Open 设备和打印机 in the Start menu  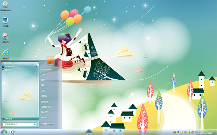coord(47,107)
